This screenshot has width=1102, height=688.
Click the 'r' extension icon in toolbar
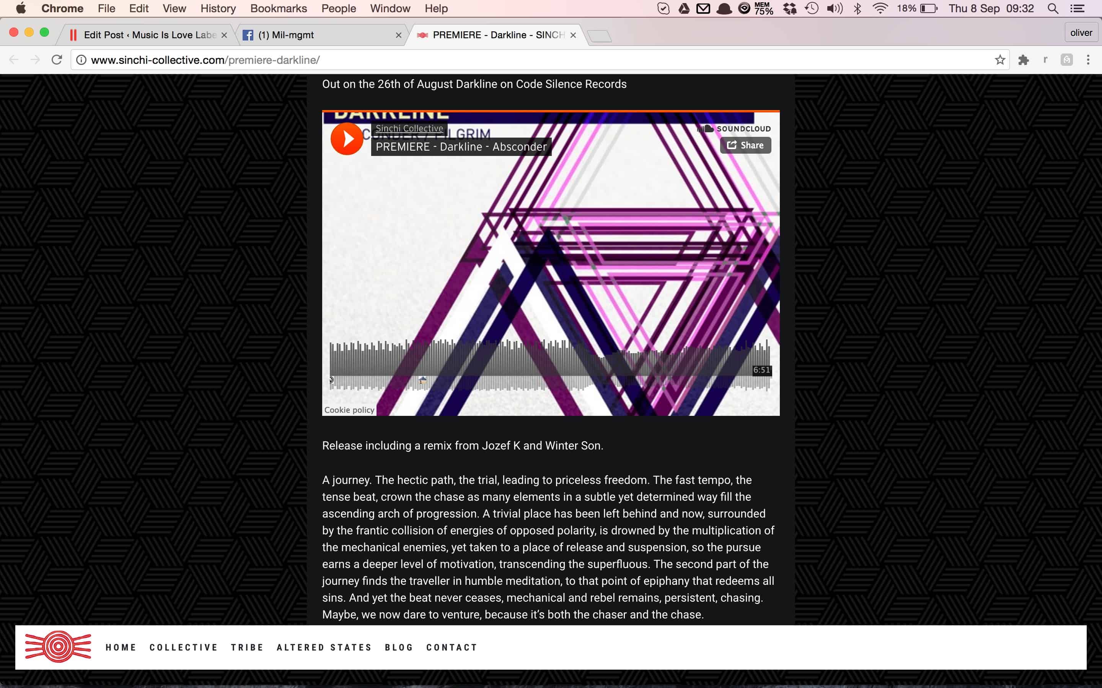click(1045, 60)
